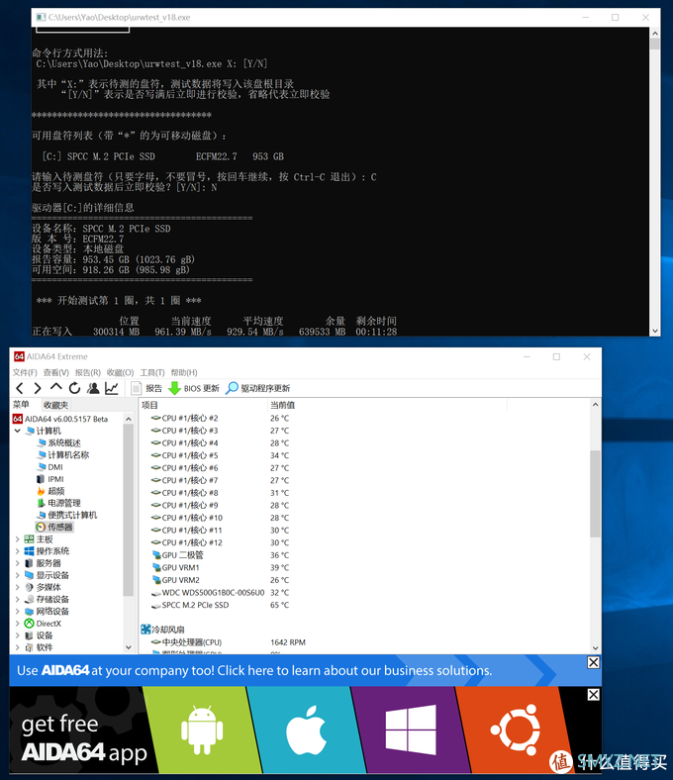Click the 操作系统 Windows icon

[x=29, y=551]
